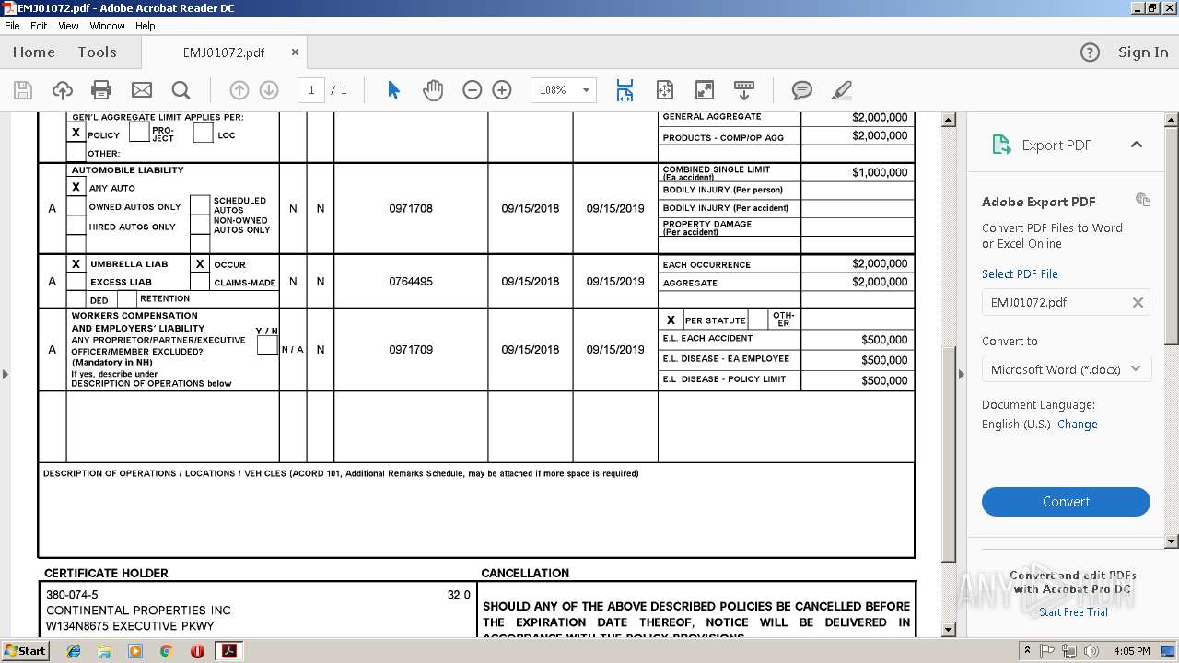
Task: Click Change document language link
Action: 1077,425
